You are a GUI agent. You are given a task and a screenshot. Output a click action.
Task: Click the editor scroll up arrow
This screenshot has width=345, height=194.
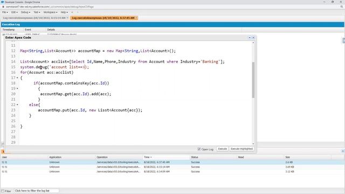pyautogui.click(x=253, y=43)
